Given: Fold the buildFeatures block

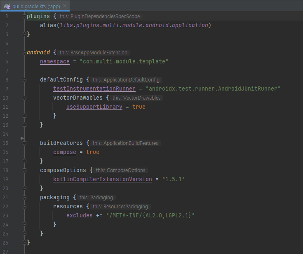Looking at the screenshot, I should point(24,143).
